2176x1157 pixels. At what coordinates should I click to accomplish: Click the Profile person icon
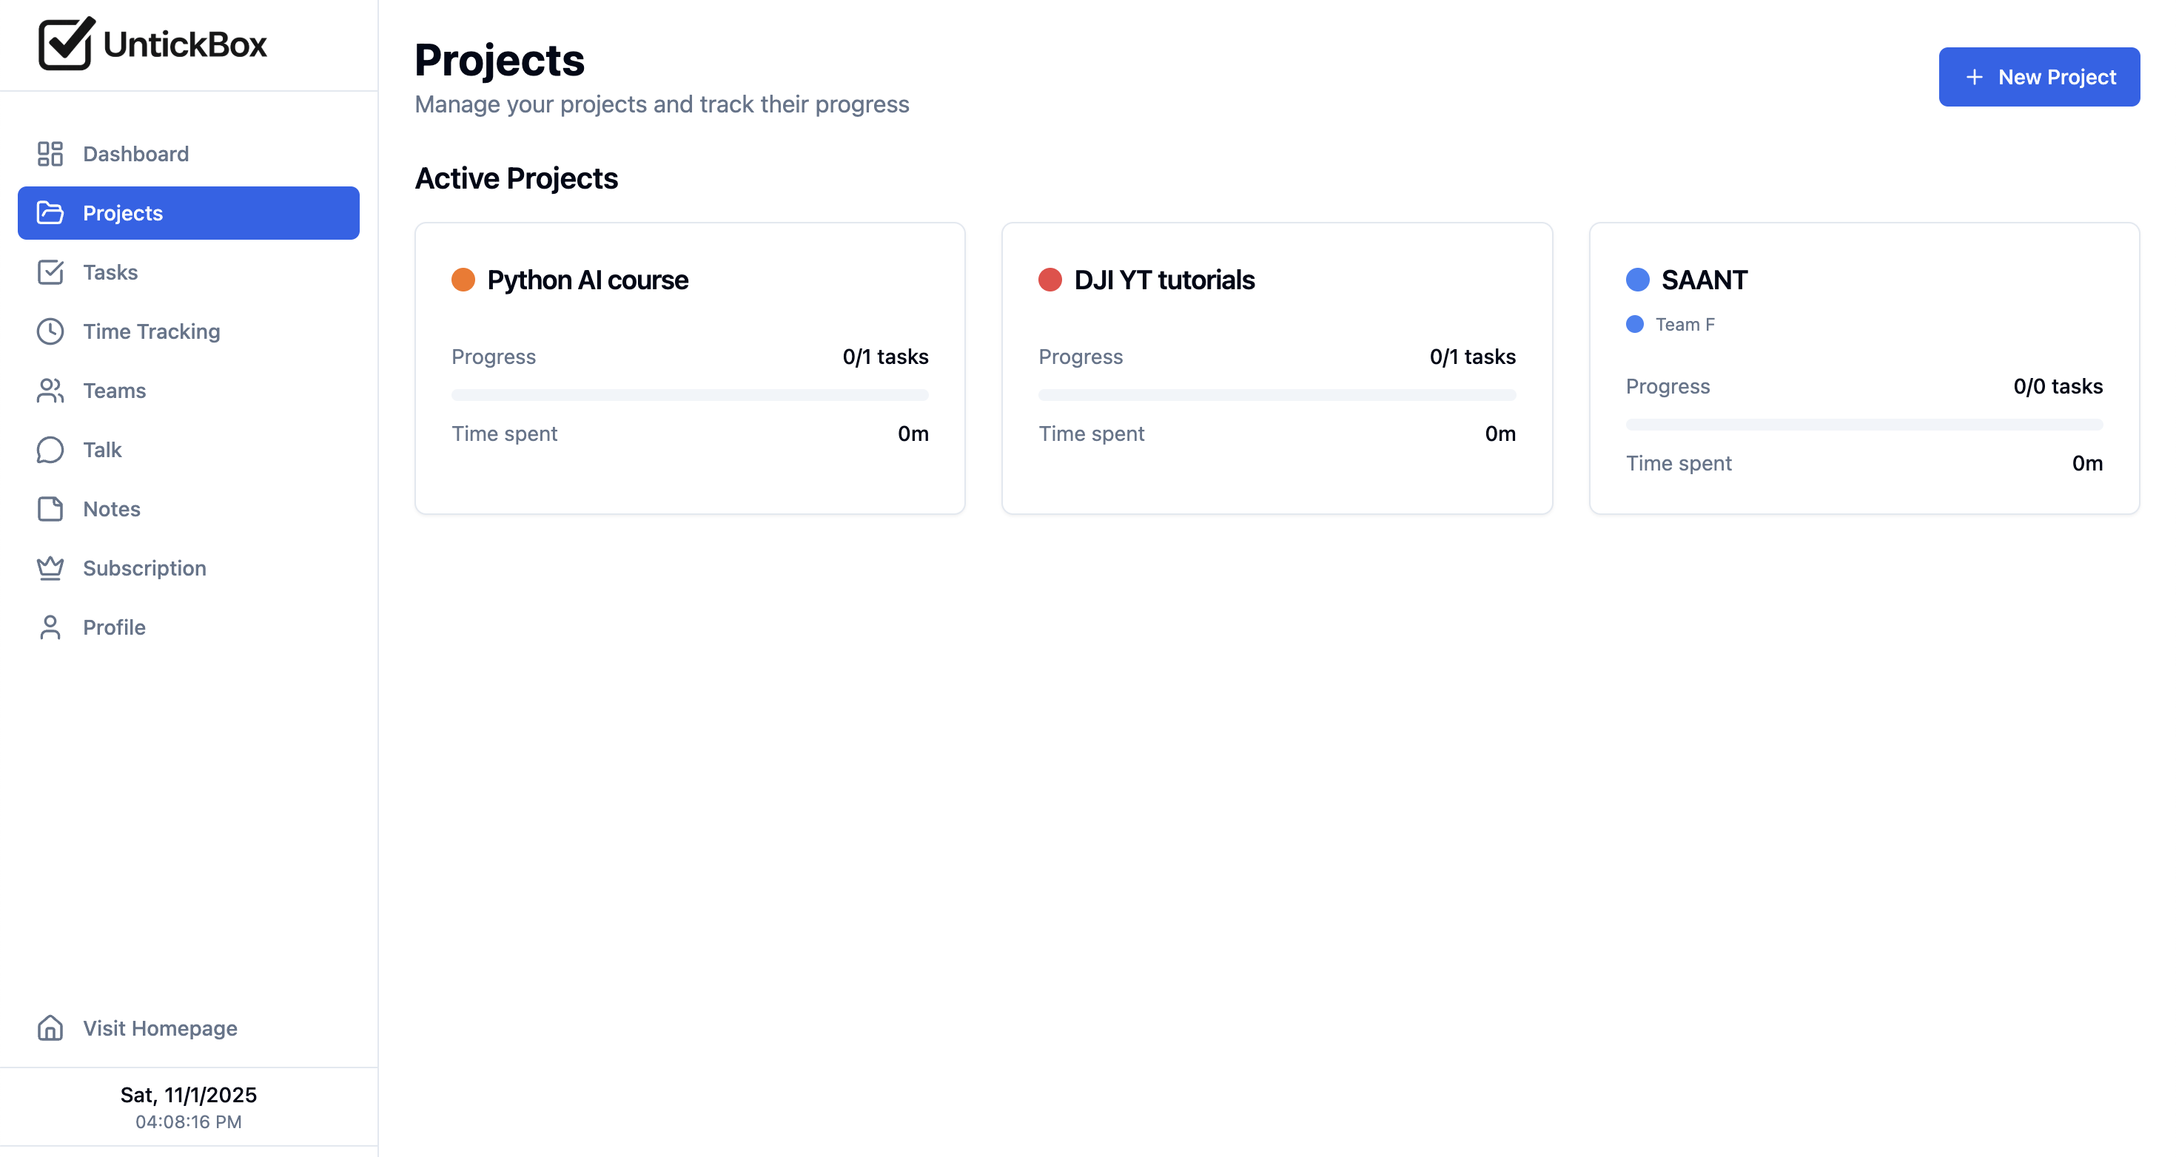pos(50,627)
